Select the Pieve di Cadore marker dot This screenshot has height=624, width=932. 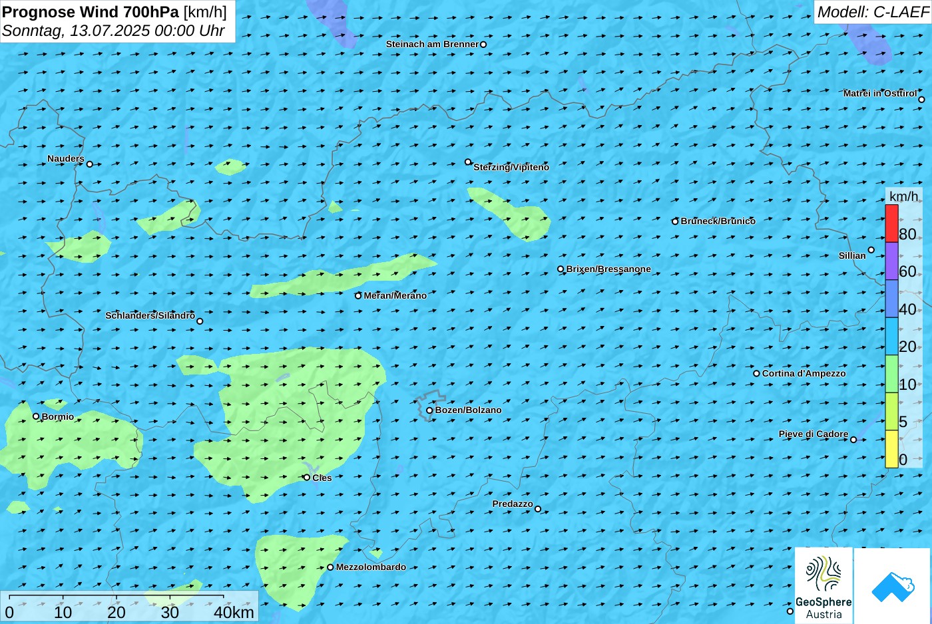pyautogui.click(x=853, y=439)
